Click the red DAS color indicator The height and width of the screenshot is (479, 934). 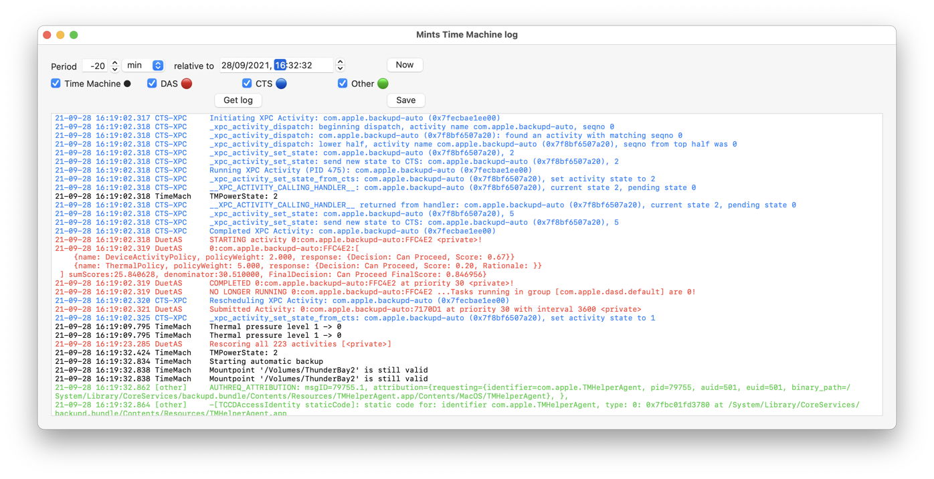[x=187, y=84]
